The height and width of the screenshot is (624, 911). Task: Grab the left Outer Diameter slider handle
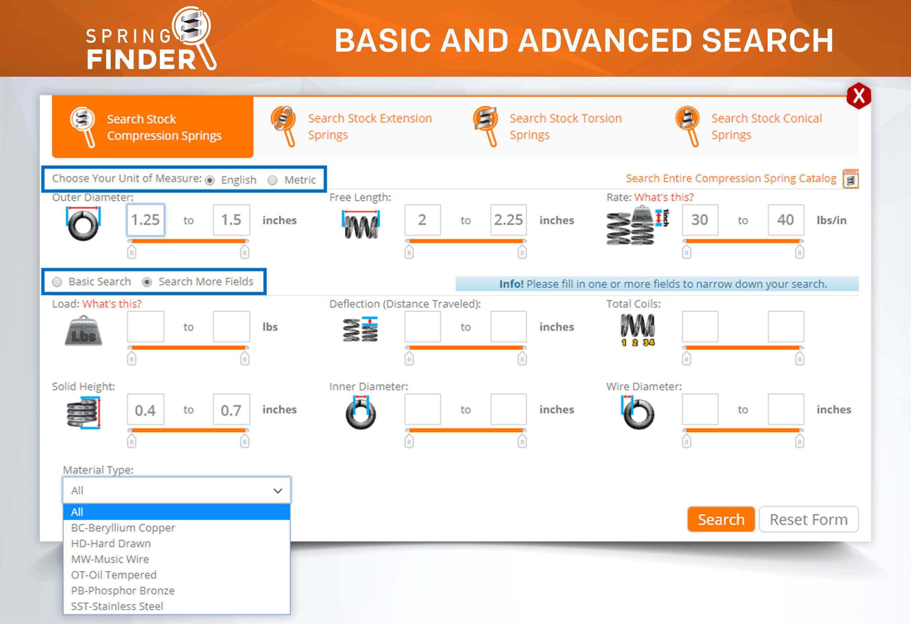[132, 252]
